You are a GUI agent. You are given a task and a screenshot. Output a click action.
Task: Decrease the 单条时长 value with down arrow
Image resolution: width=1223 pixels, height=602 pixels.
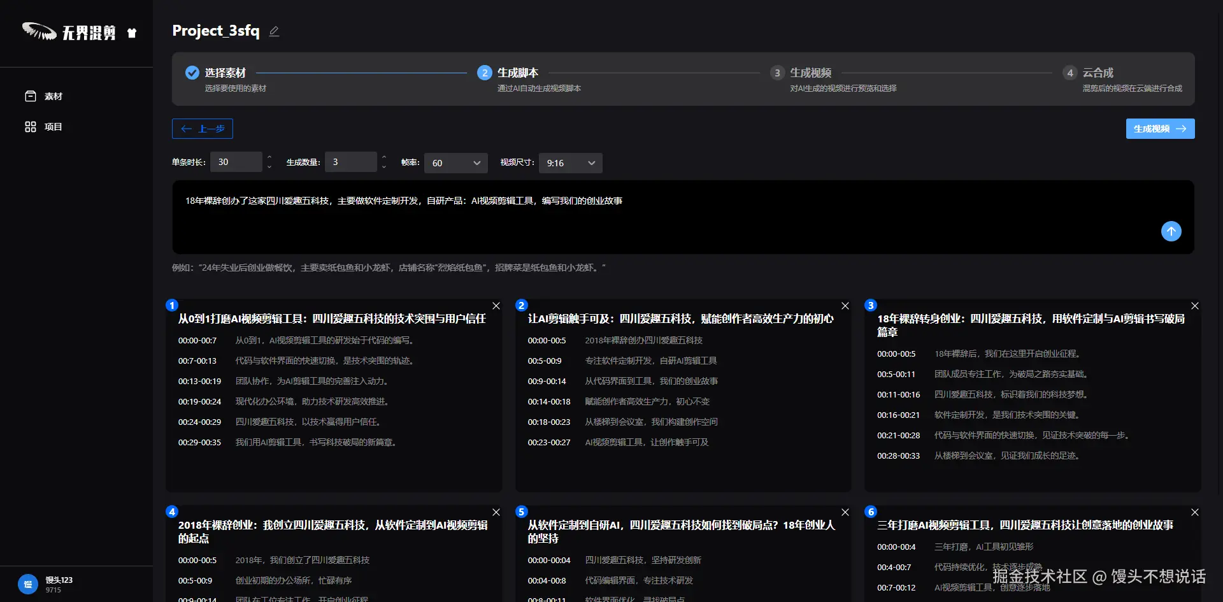[269, 167]
